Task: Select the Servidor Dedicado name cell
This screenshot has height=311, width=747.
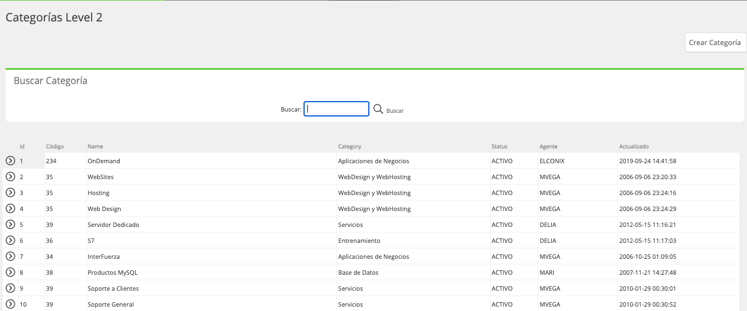Action: click(212, 225)
